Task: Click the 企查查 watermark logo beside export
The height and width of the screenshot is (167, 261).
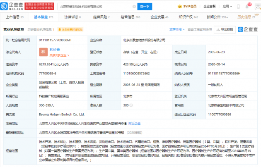Action: 248,29
